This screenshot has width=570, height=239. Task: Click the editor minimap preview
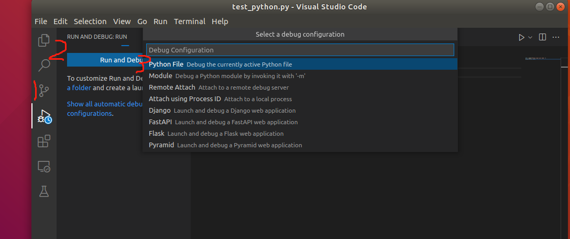tap(536, 58)
